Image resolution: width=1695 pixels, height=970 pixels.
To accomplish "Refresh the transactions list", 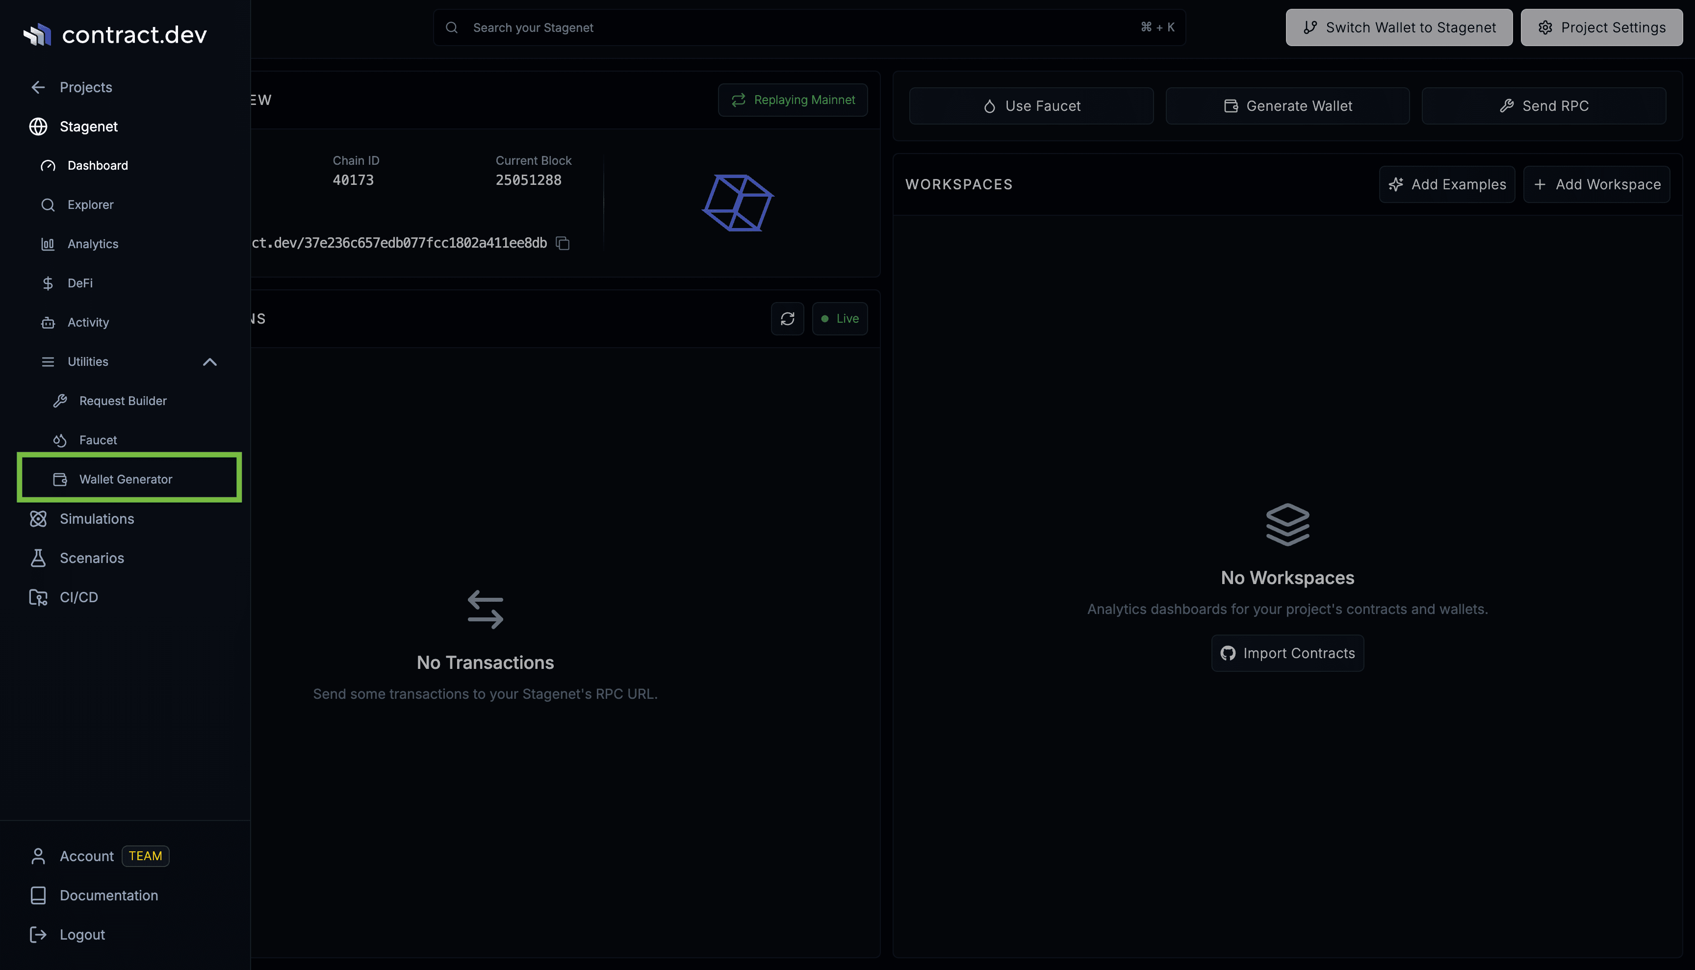I will coord(788,318).
